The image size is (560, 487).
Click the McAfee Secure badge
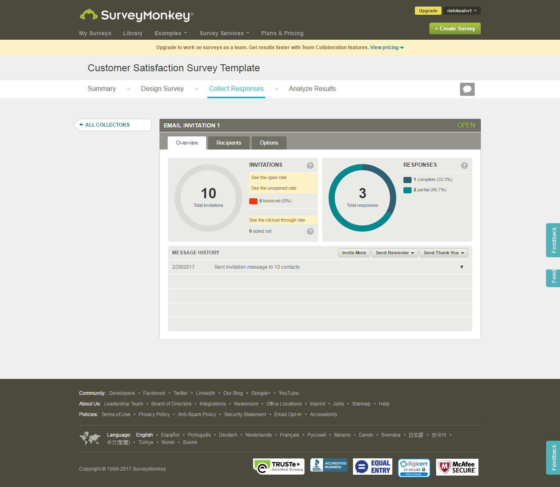(x=457, y=467)
